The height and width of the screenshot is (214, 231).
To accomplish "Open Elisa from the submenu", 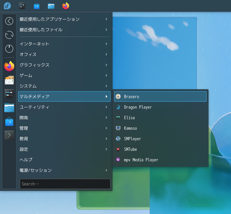I will pos(160,118).
